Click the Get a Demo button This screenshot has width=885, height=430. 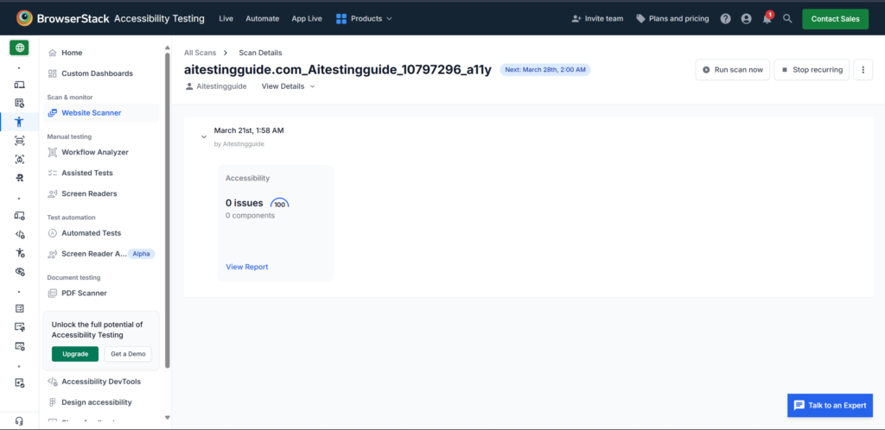pos(128,354)
